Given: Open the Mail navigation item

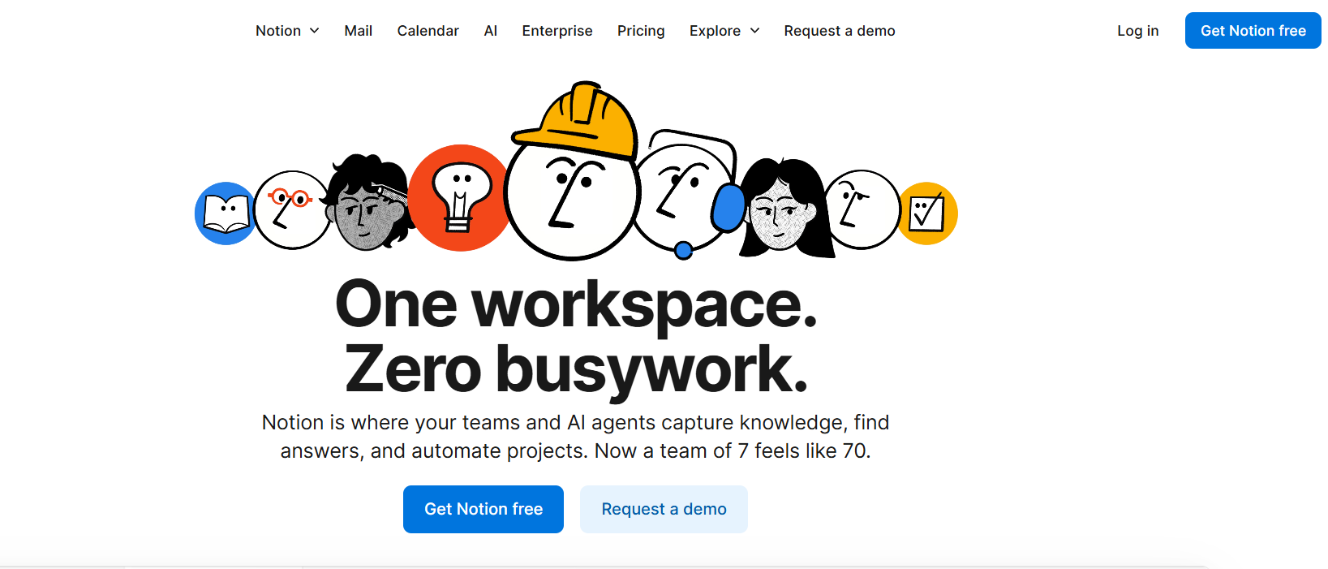Looking at the screenshot, I should (x=358, y=31).
